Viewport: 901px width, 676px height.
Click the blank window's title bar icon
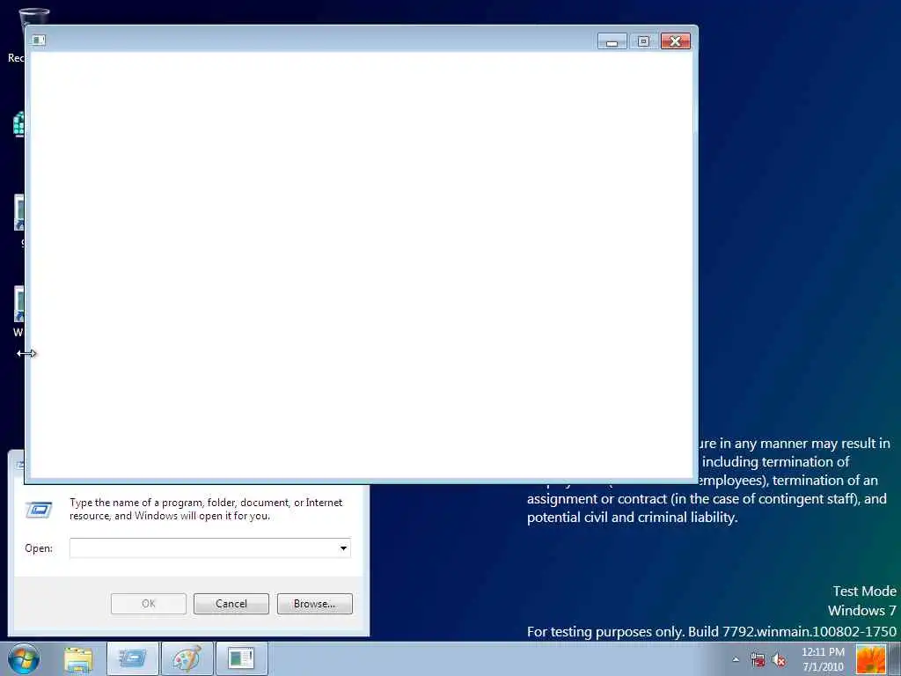pos(39,40)
